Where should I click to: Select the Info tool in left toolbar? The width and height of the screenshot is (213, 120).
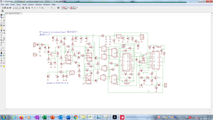click(1, 15)
